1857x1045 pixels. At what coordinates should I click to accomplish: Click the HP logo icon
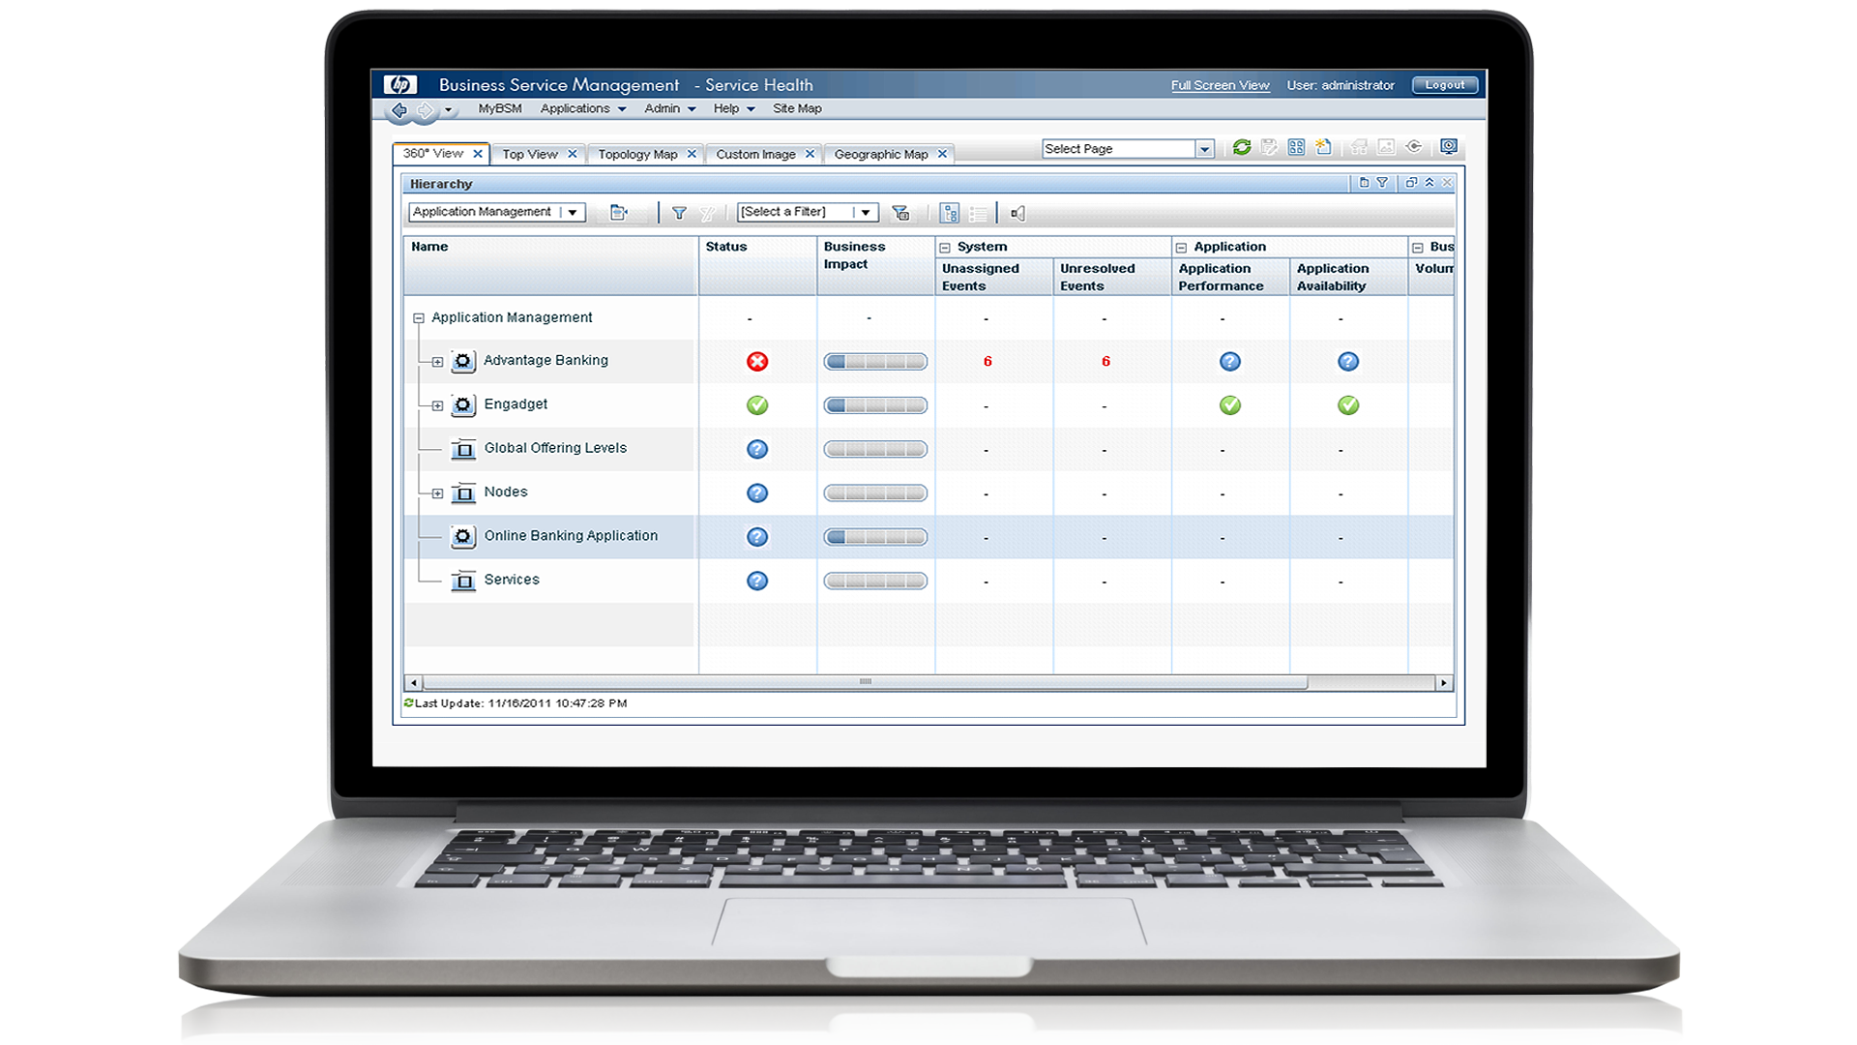pos(399,84)
